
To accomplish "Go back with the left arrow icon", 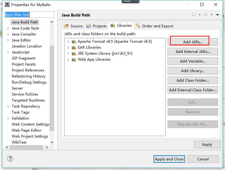I will pos(193,15).
